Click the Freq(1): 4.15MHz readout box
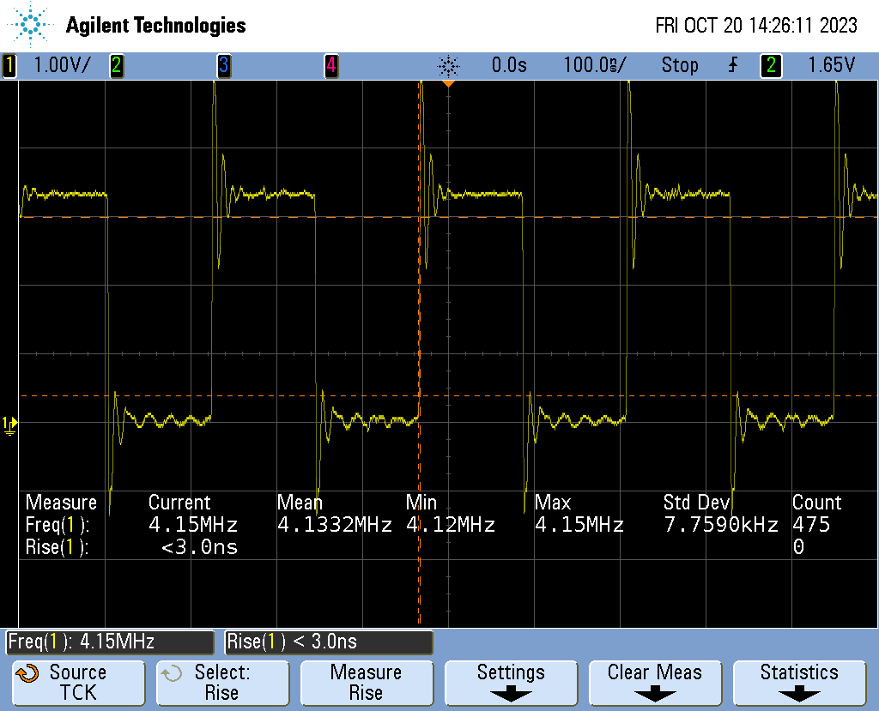879x711 pixels. click(110, 642)
